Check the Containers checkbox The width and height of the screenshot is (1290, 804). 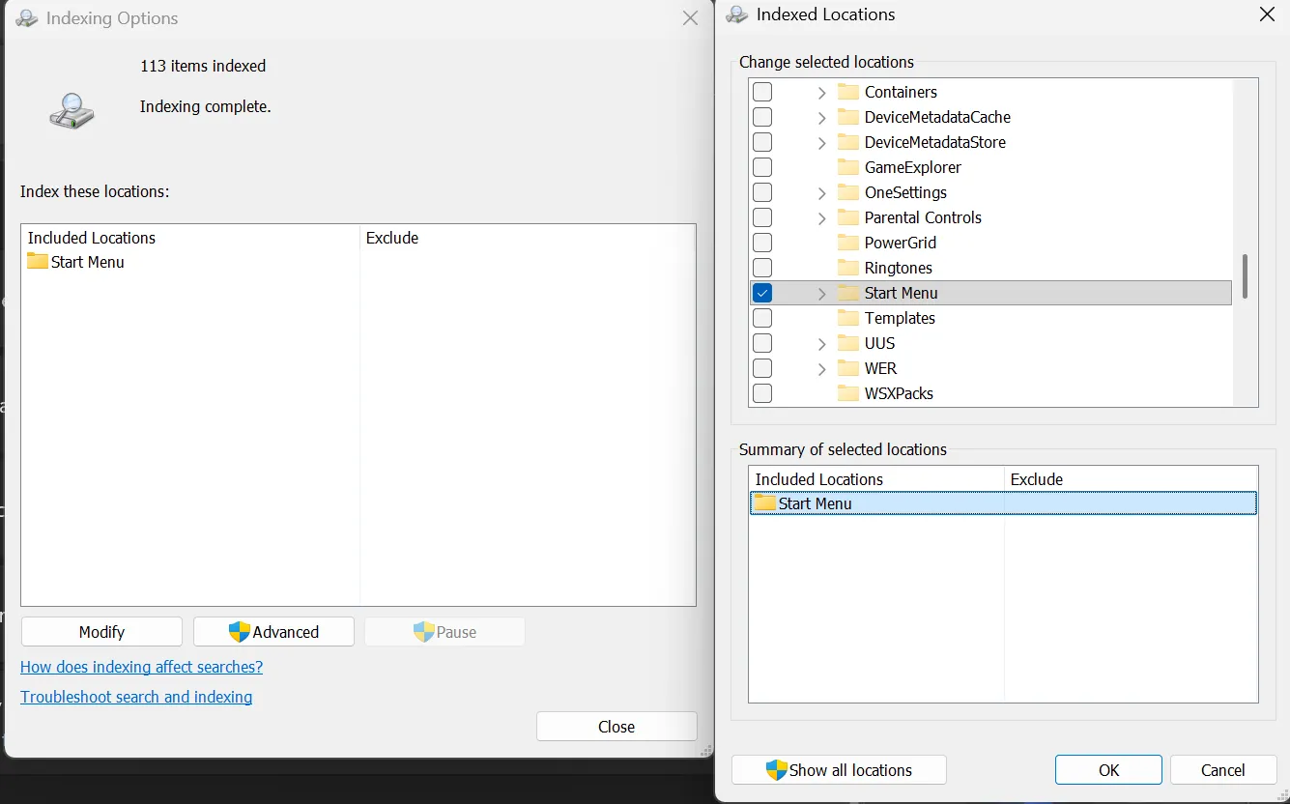[762, 92]
